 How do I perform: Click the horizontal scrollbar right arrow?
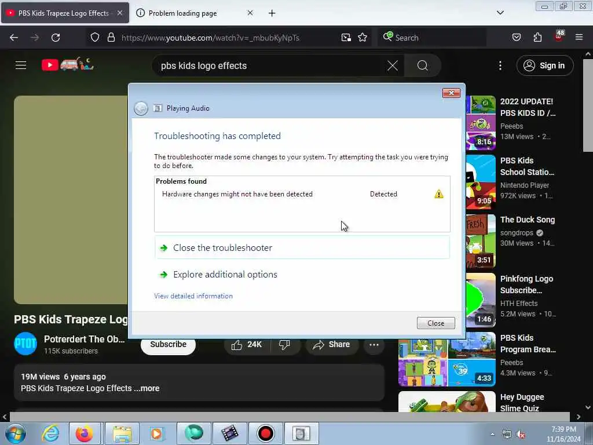579,417
